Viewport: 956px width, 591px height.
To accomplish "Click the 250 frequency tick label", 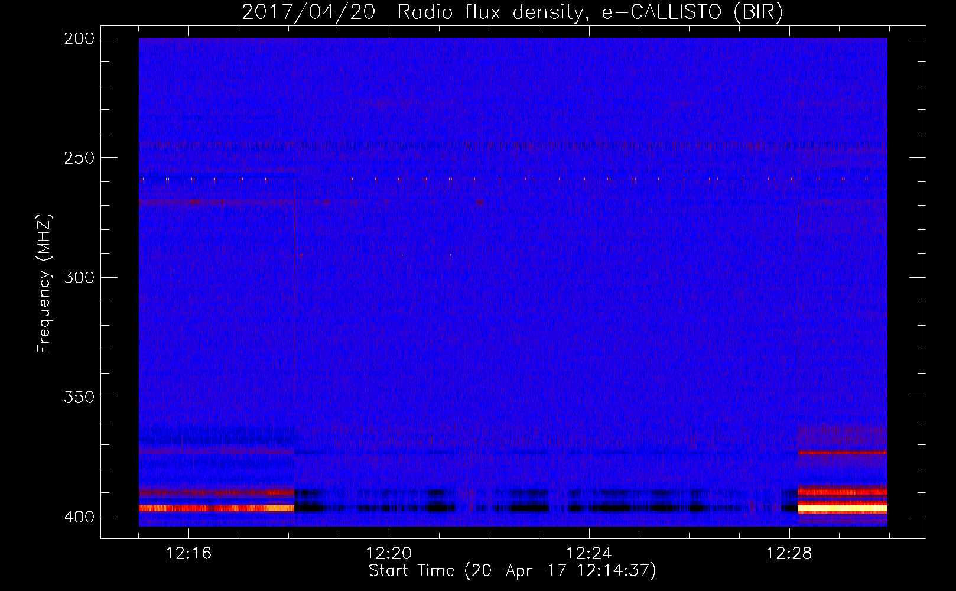I will [79, 158].
